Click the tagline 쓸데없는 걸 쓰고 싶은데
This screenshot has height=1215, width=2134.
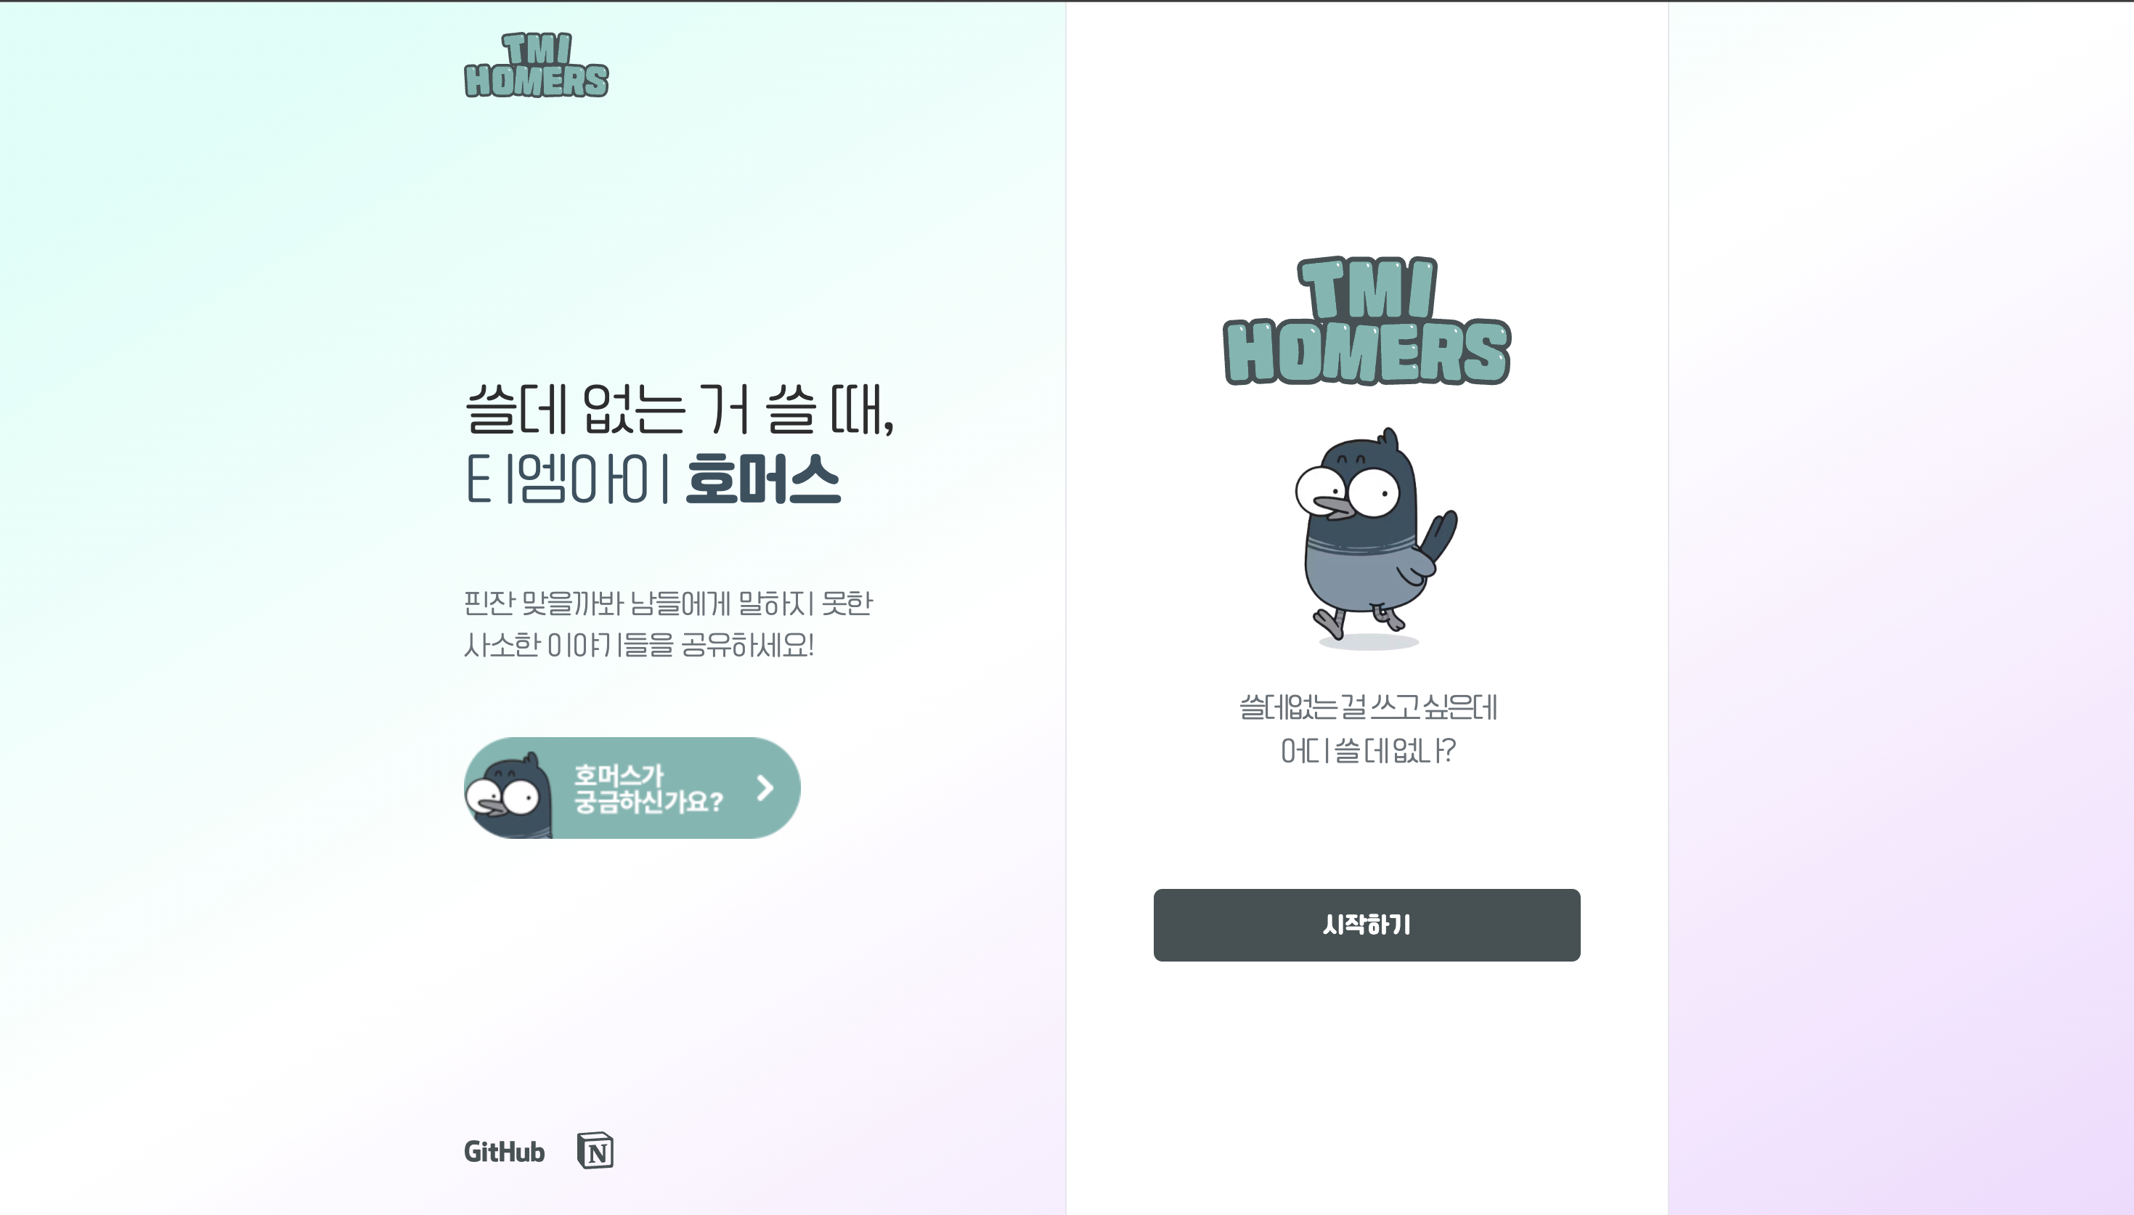pyautogui.click(x=1368, y=707)
